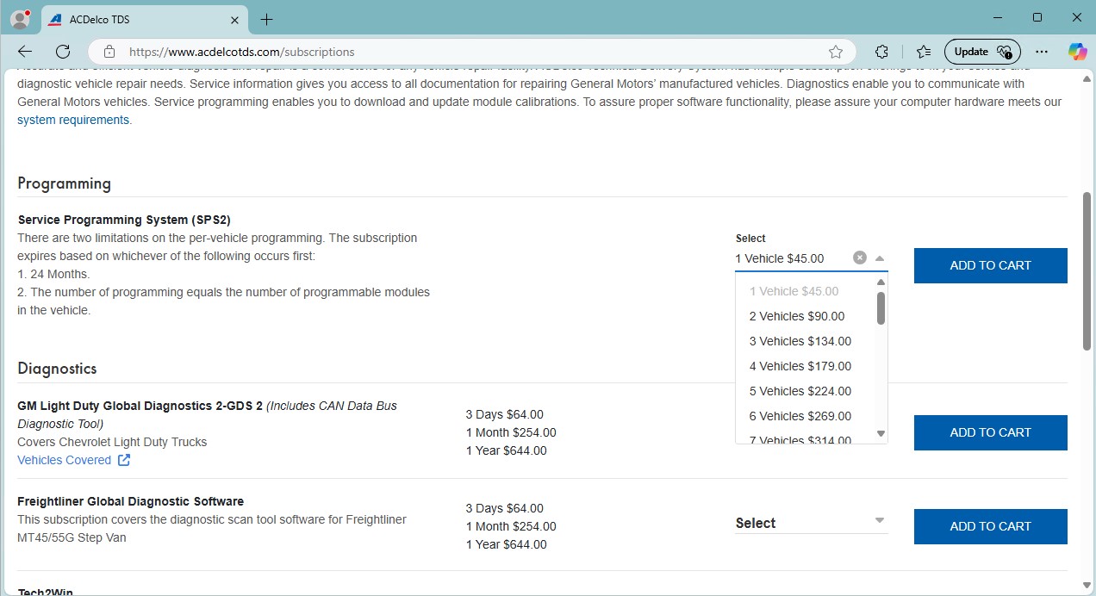Screen dimensions: 1096x596
Task: Click the address bar URL field
Action: [x=465, y=52]
